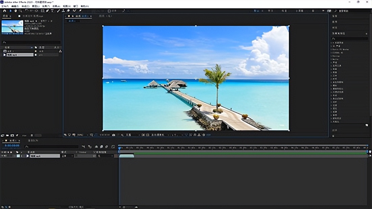Screen dimensions: 372x209
Task: Select the Zoom magnifier tool
Action: [21, 11]
